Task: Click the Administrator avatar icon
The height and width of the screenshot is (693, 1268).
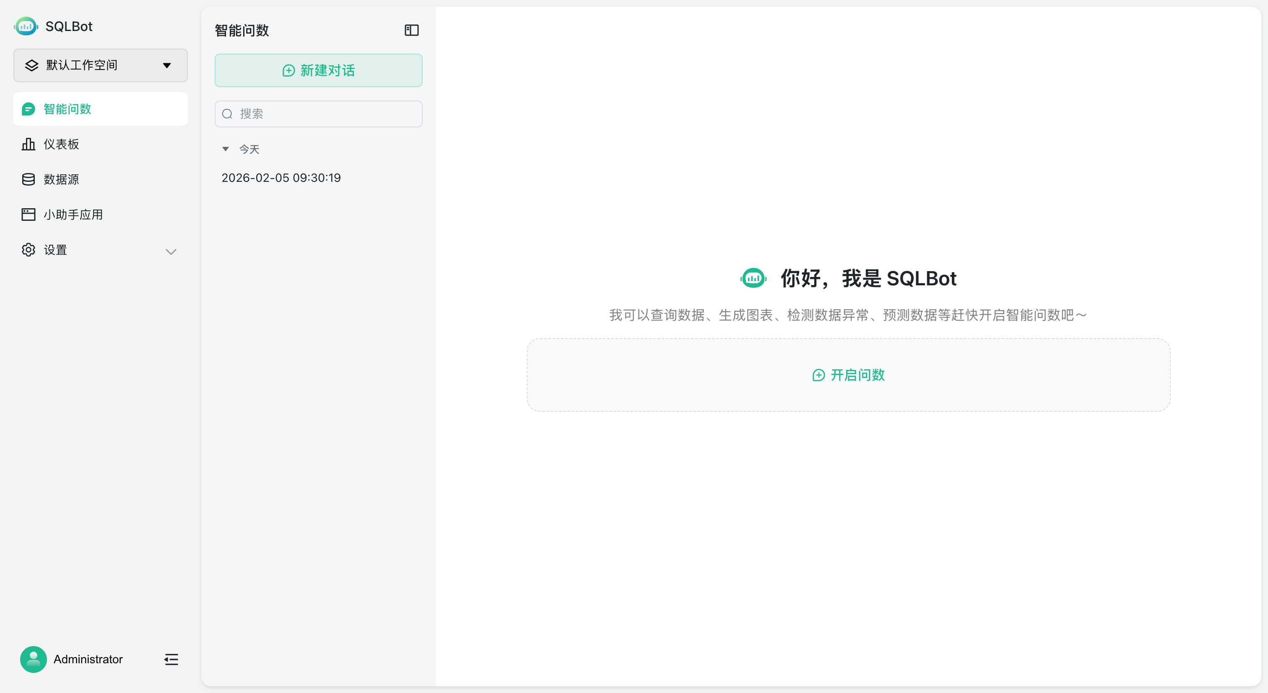Action: coord(34,659)
